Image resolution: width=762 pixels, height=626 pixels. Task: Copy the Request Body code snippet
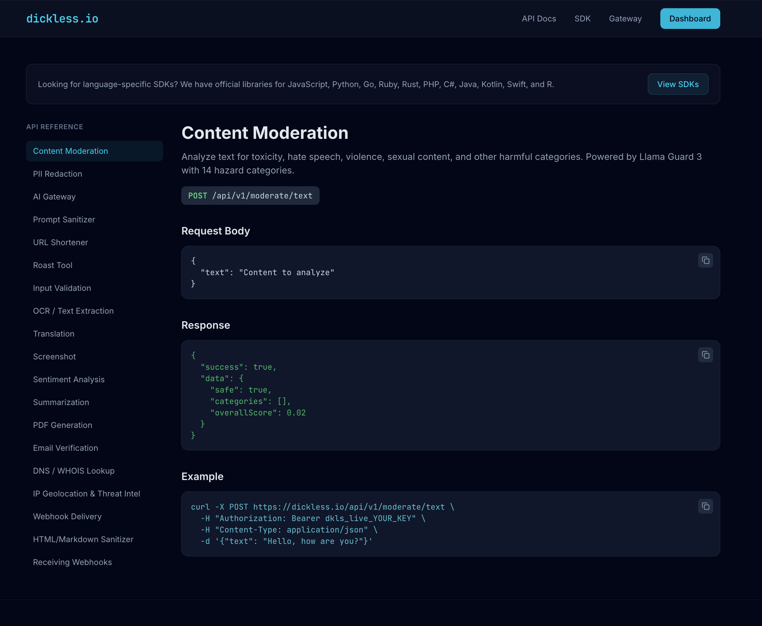pos(705,260)
